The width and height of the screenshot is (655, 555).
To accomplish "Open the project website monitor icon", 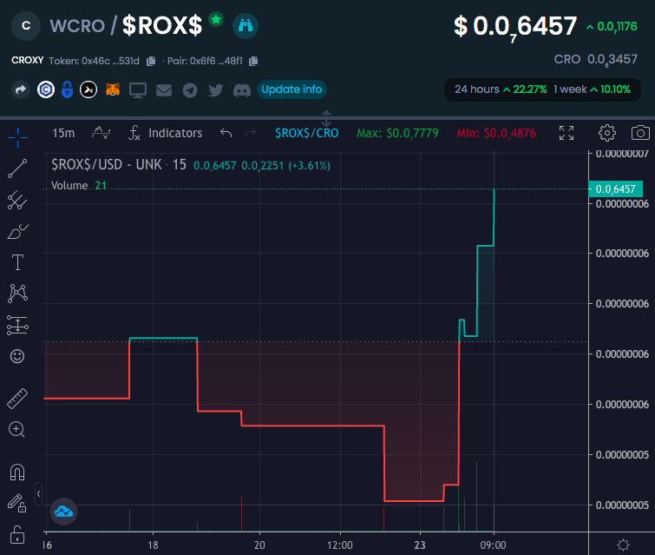I will point(138,90).
